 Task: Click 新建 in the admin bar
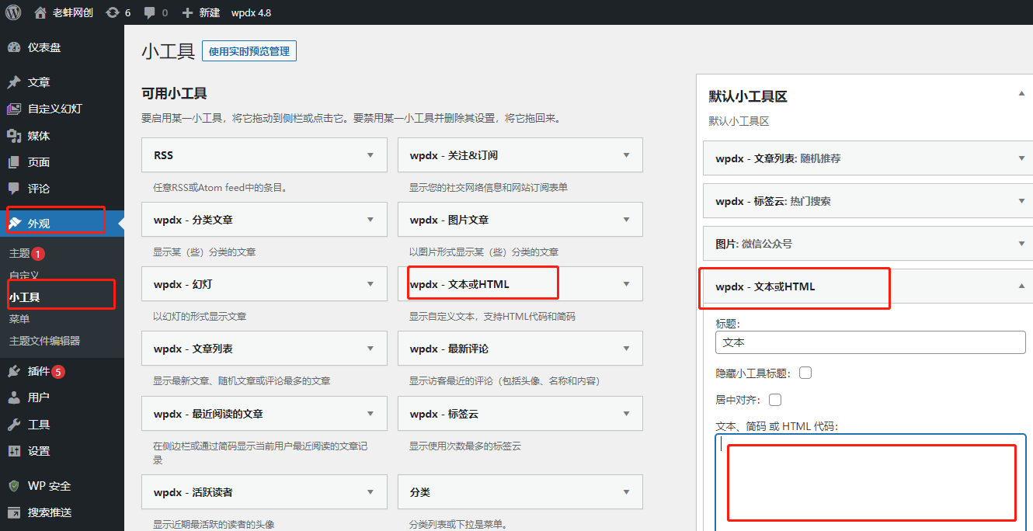tap(210, 12)
